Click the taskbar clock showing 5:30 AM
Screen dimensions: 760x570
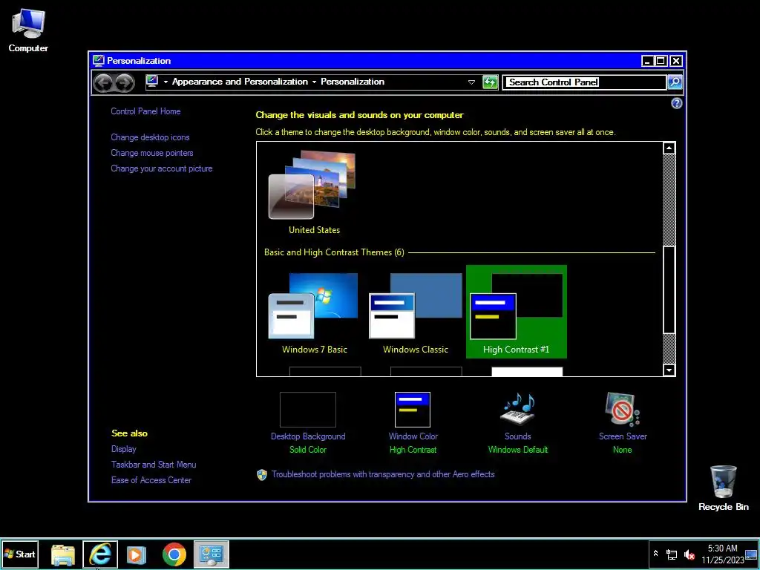pyautogui.click(x=722, y=554)
